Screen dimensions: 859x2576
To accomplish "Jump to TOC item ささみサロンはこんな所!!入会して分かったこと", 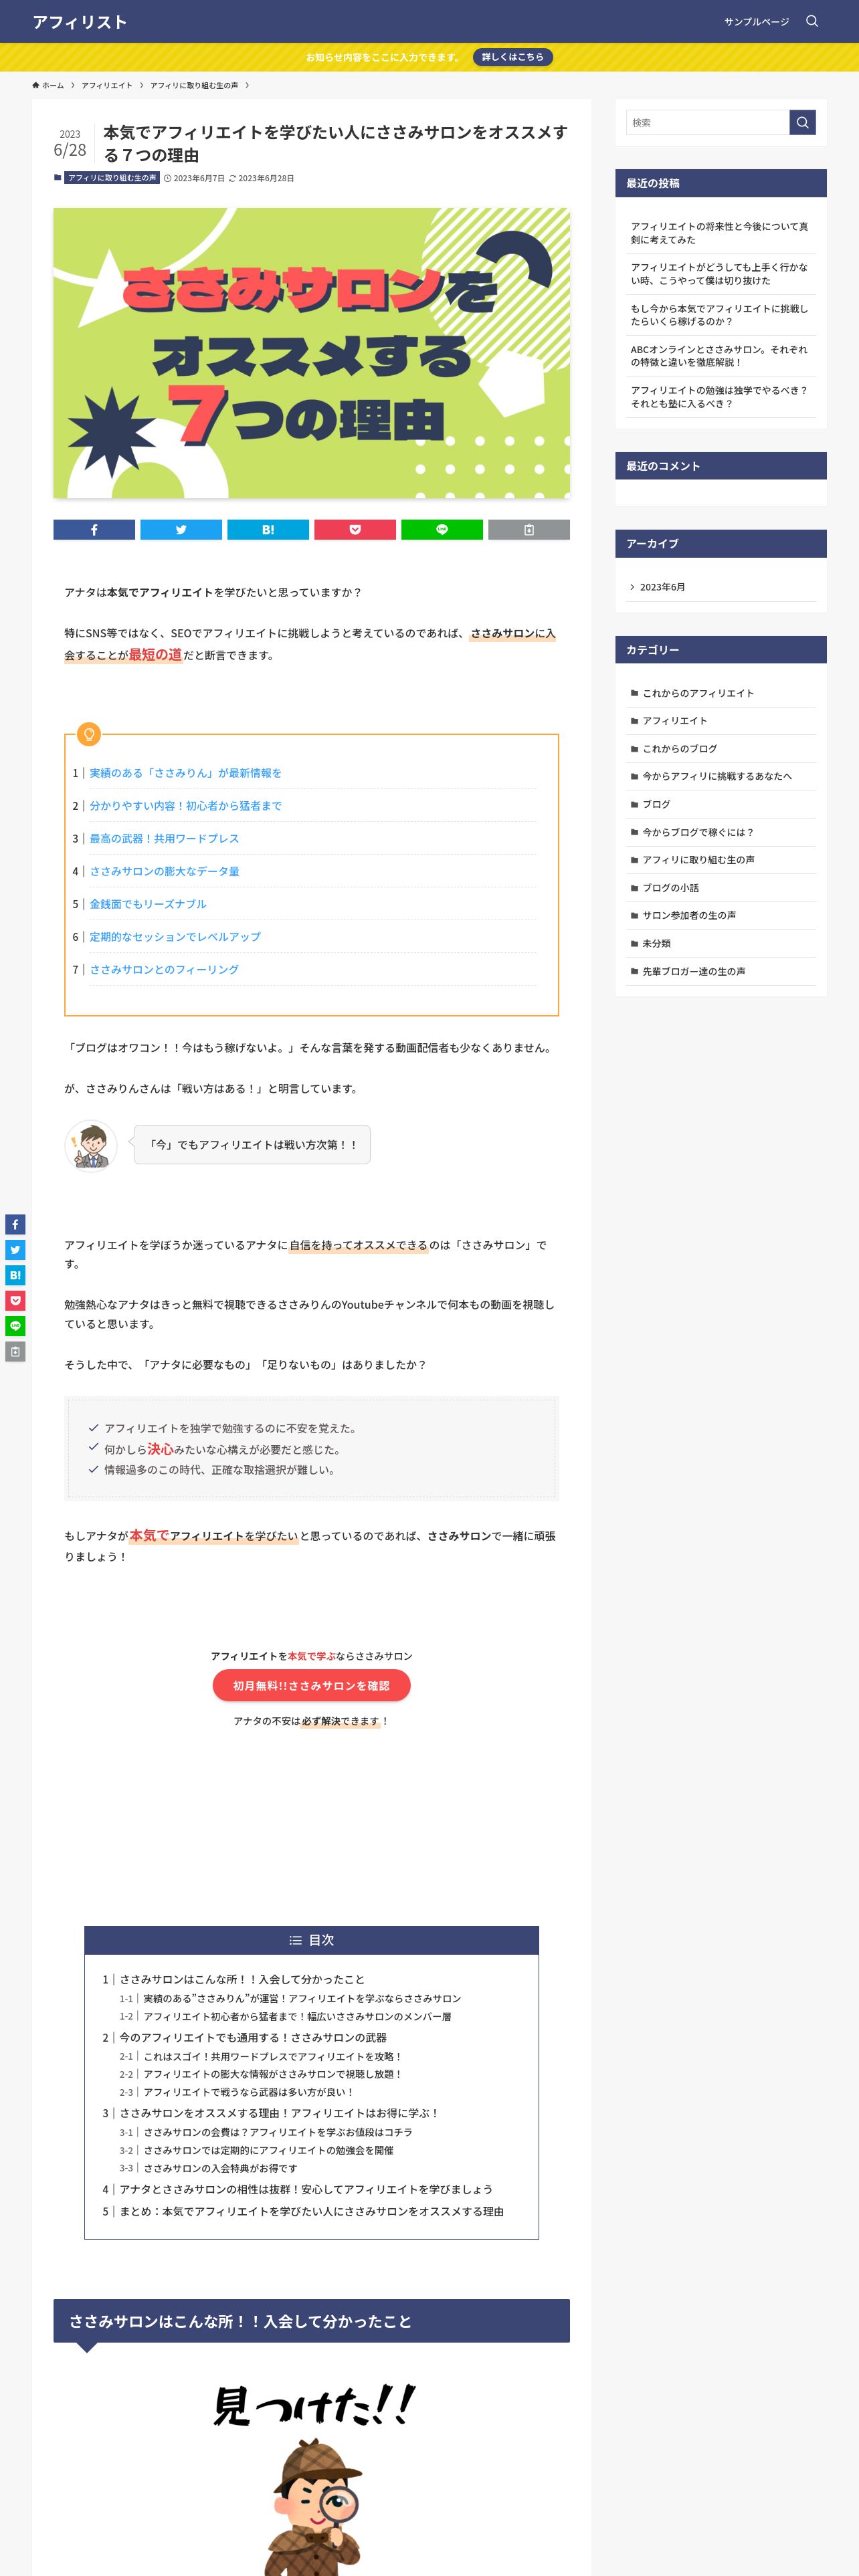I will pyautogui.click(x=242, y=1979).
